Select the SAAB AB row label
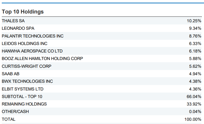Image resolution: width=204 pixels, height=124 pixels. click(11, 74)
